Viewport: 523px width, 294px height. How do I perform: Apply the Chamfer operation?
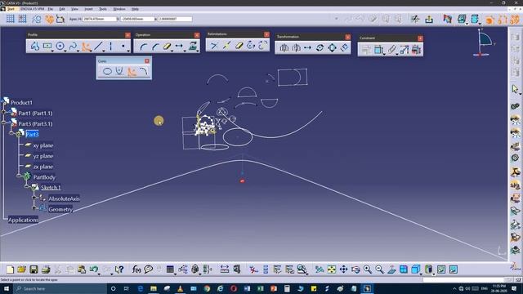[x=155, y=47]
